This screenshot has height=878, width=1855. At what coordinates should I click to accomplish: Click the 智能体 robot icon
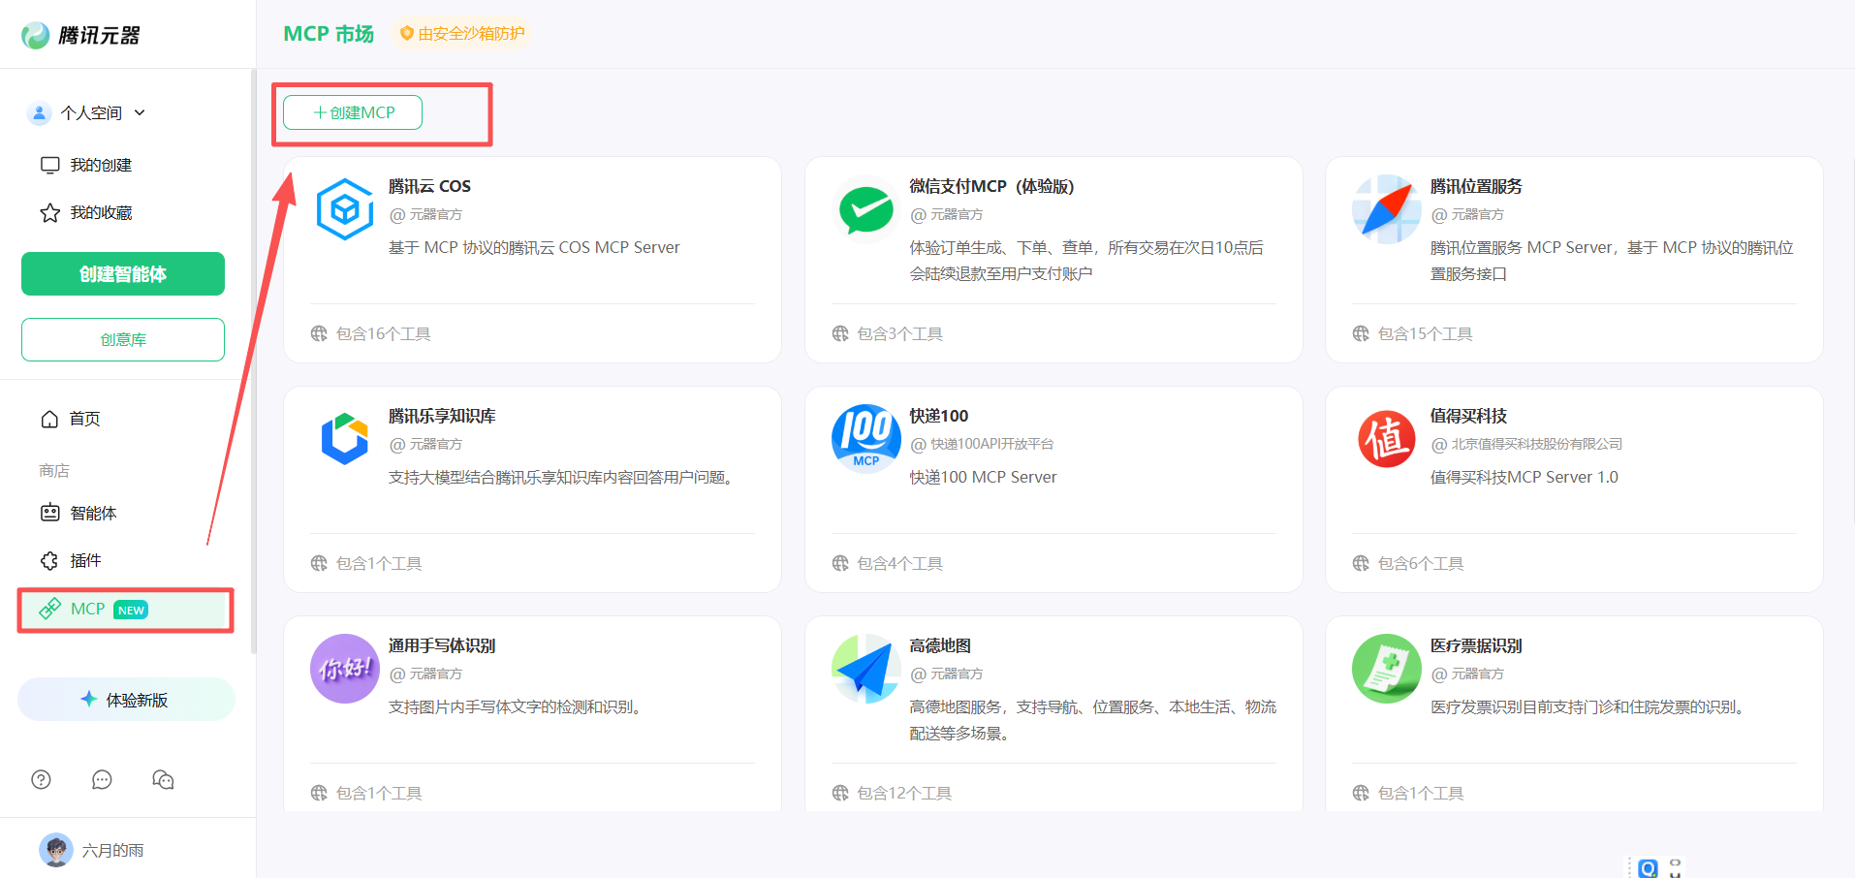[x=50, y=513]
